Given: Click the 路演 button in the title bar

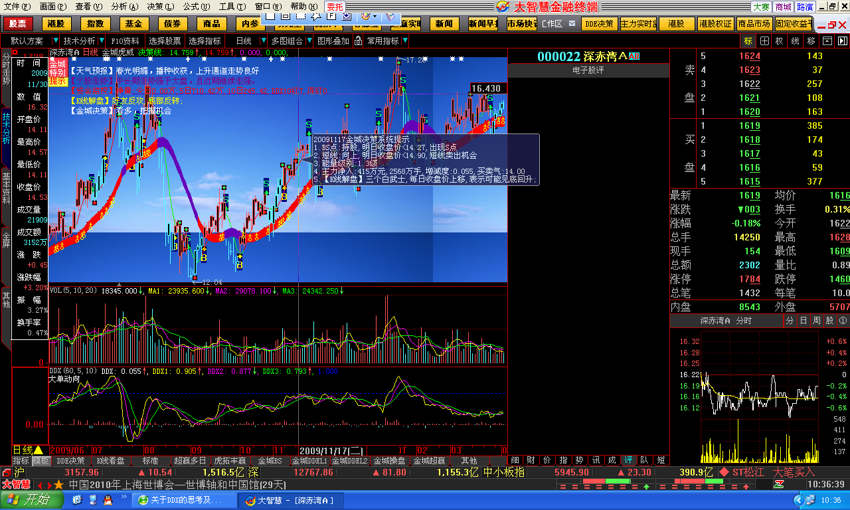Looking at the screenshot, I should [x=806, y=7].
